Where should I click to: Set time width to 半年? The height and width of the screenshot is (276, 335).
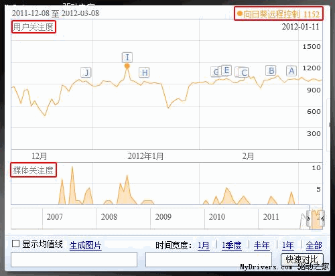pos(261,246)
